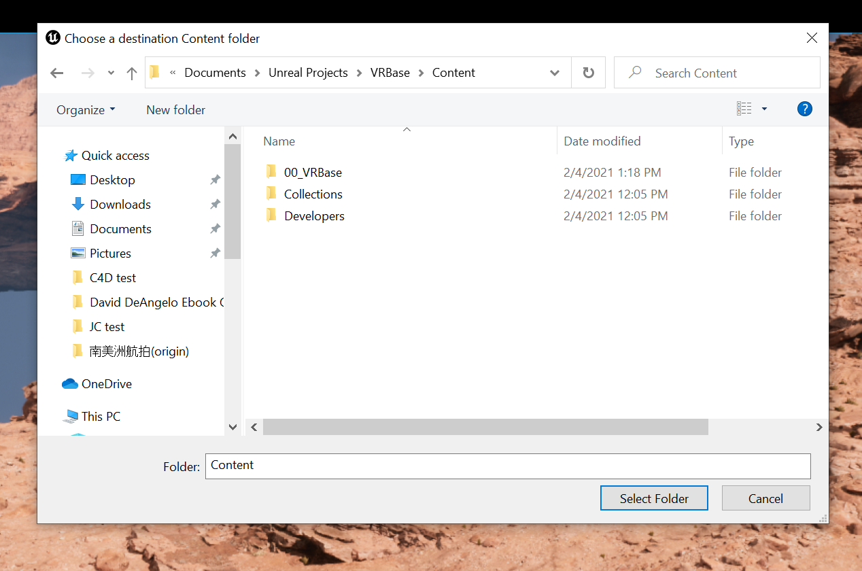
Task: Click the Collections folder icon
Action: tap(271, 194)
